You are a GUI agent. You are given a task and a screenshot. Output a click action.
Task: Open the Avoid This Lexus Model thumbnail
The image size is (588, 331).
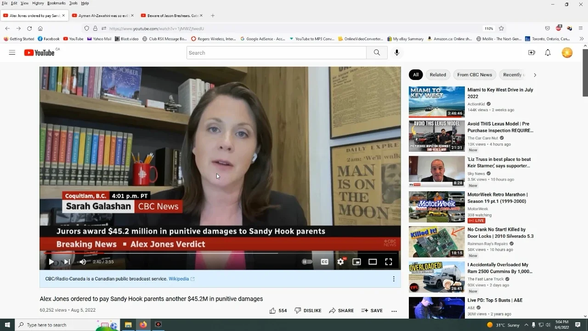(436, 136)
